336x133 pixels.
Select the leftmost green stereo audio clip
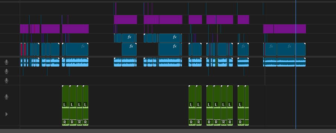pyautogui.click(x=66, y=106)
